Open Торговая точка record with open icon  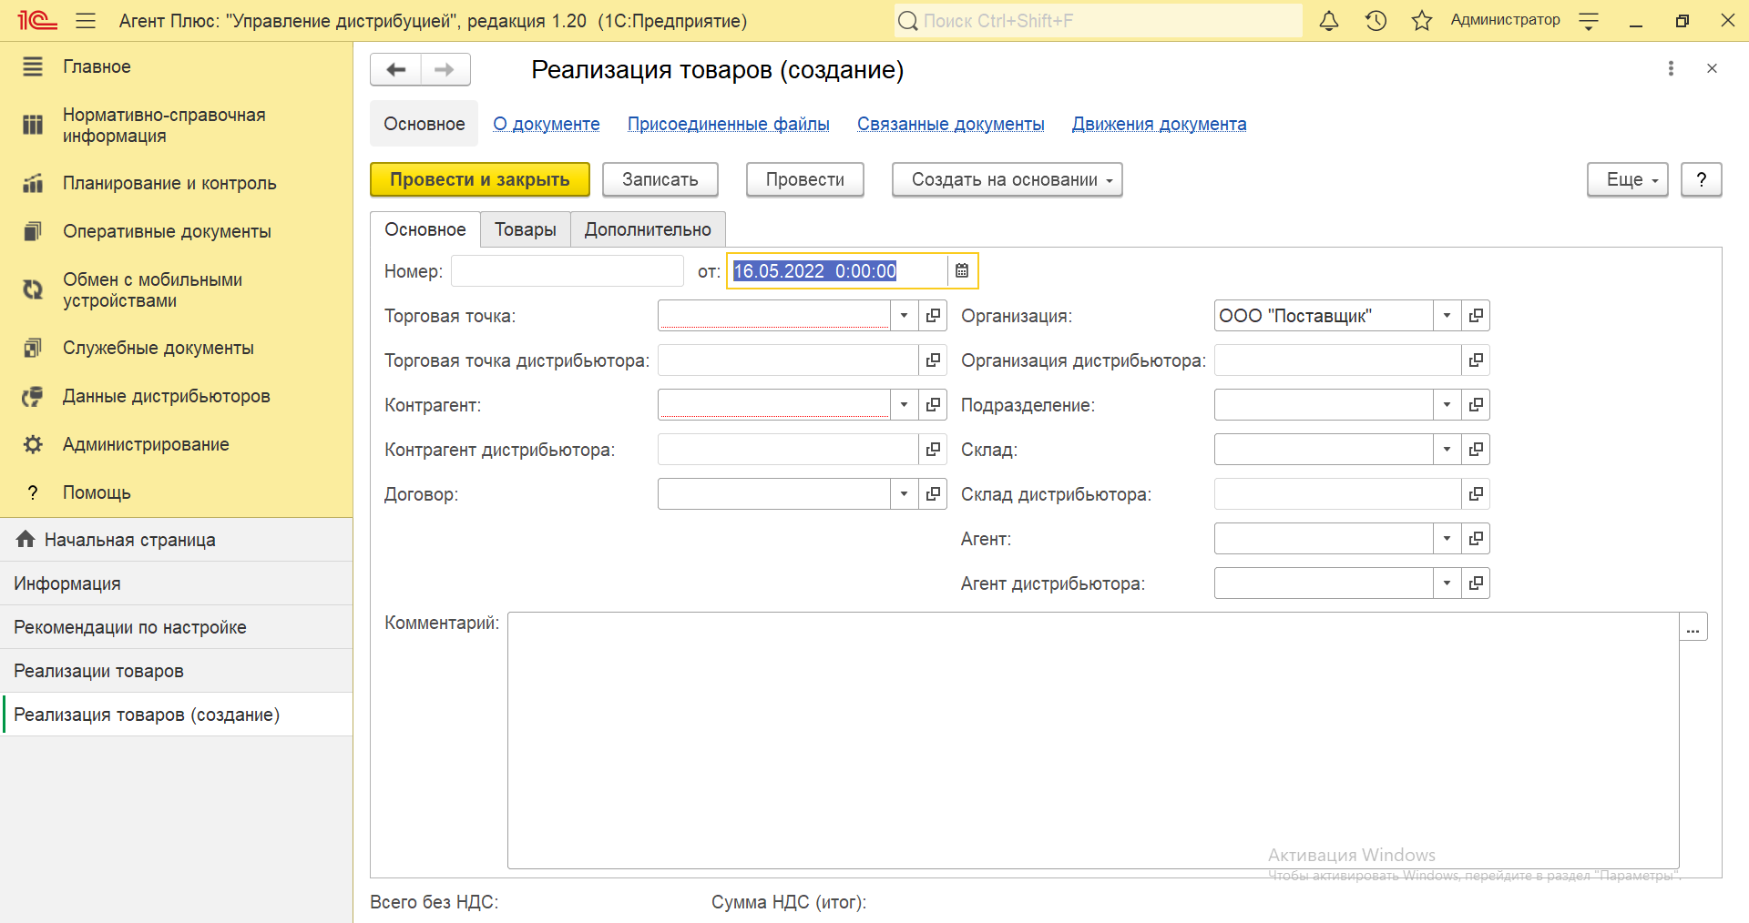click(933, 316)
